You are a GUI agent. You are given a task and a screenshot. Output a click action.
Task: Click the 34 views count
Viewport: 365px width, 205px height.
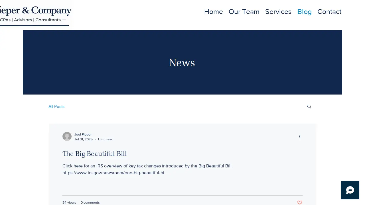[69, 202]
